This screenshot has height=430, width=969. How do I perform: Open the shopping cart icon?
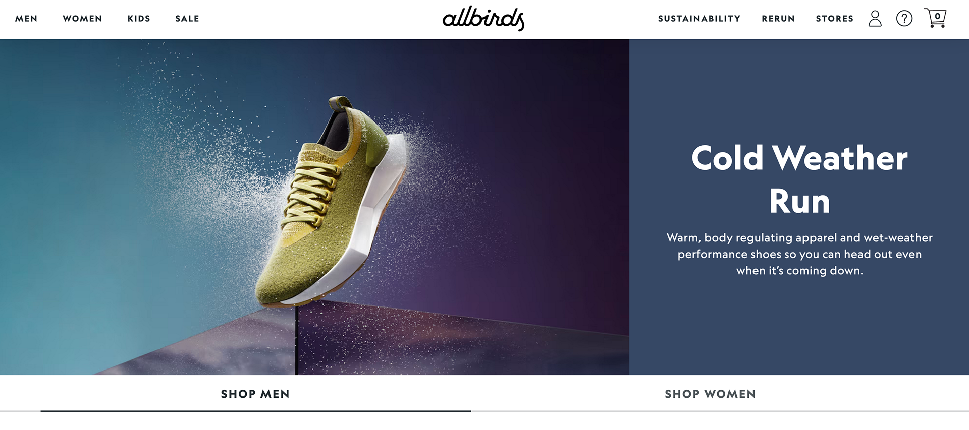click(x=935, y=18)
